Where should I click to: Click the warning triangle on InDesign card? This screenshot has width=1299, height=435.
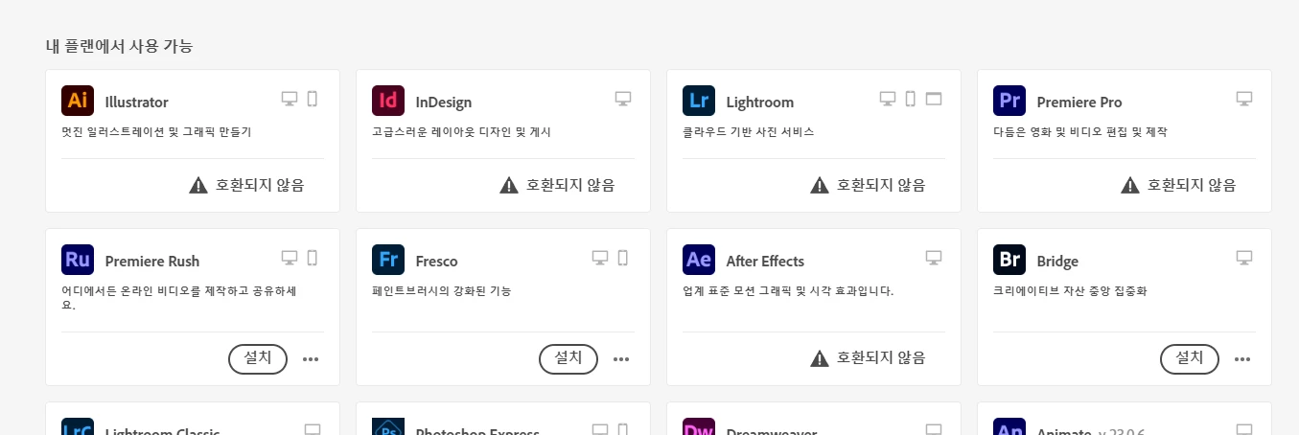pos(509,185)
